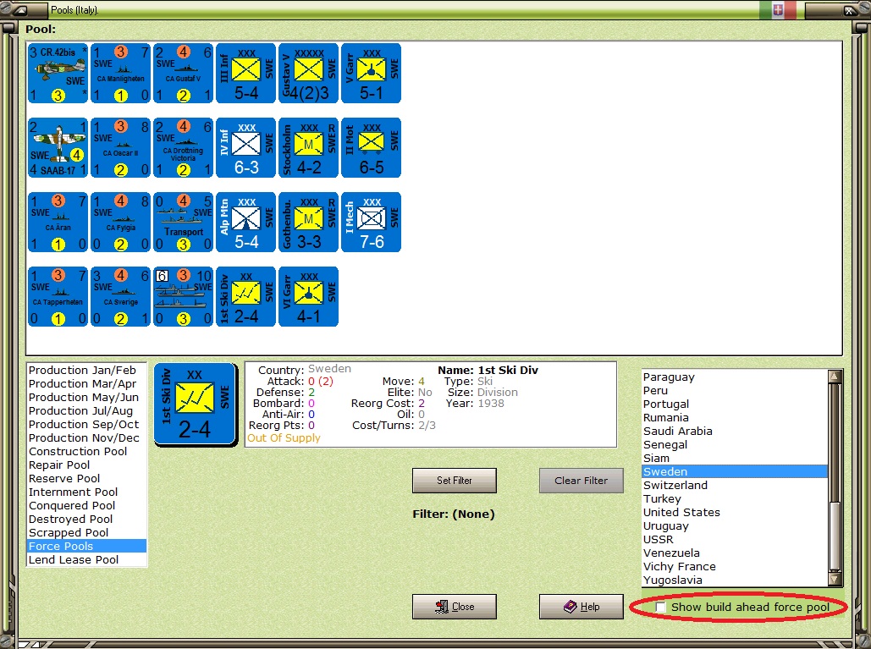Viewport: 871px width, 649px height.
Task: Show the Scrapped Pool
Action: pyautogui.click(x=86, y=532)
